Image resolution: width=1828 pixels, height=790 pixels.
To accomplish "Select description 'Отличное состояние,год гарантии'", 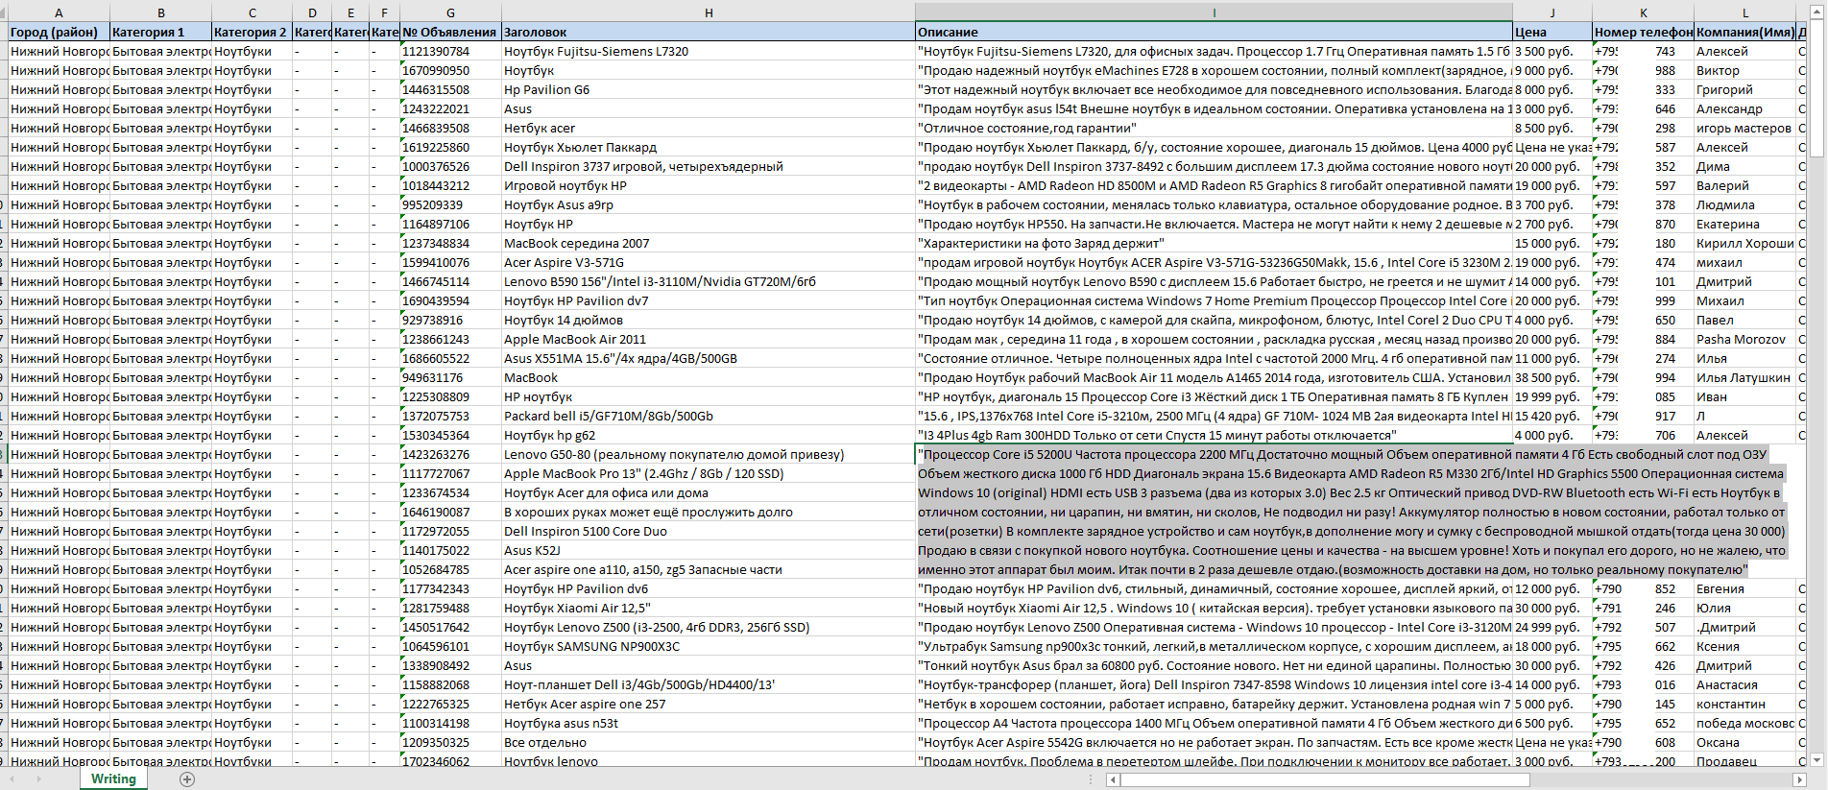I will pos(1214,128).
